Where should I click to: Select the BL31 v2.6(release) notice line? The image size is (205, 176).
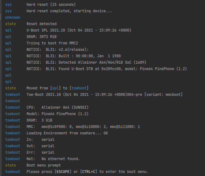57,50
